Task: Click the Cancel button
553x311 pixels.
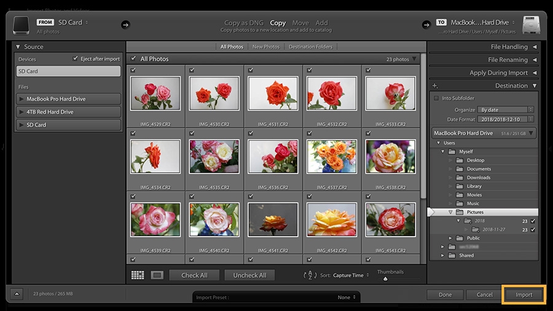Action: coord(485,295)
